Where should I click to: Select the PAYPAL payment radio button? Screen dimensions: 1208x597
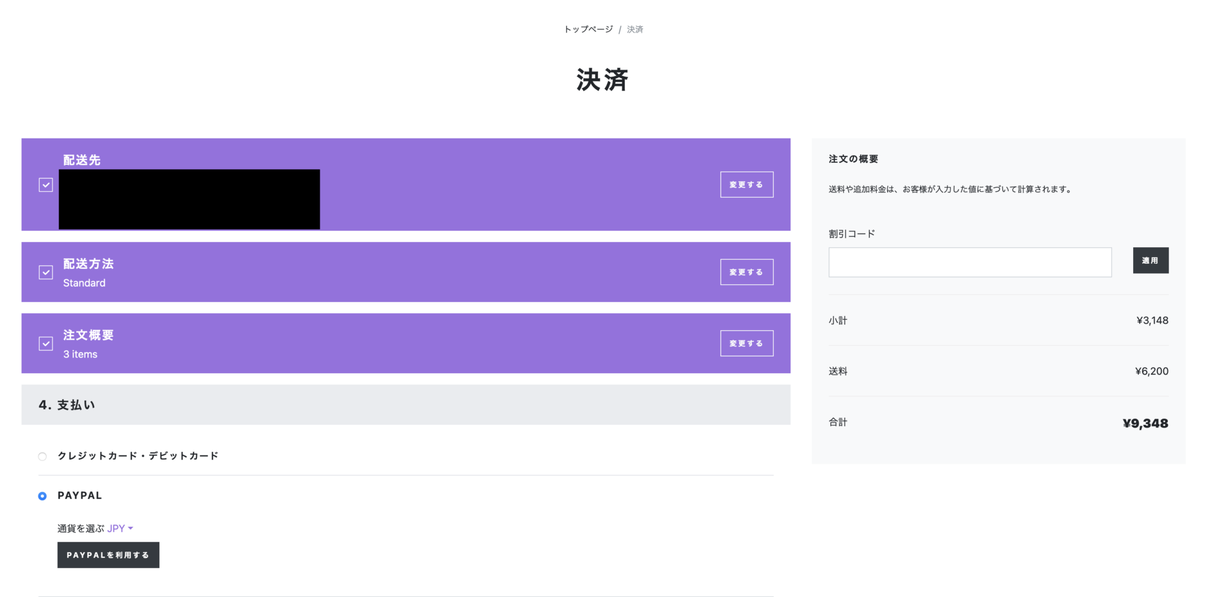[x=42, y=496]
